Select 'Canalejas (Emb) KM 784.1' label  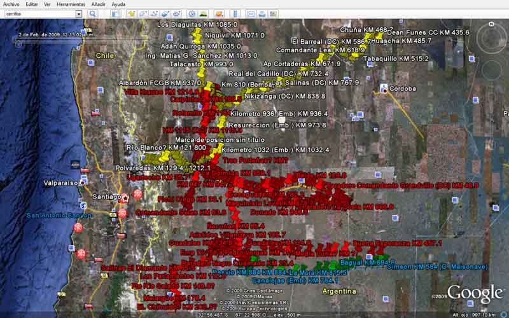coord(295,280)
